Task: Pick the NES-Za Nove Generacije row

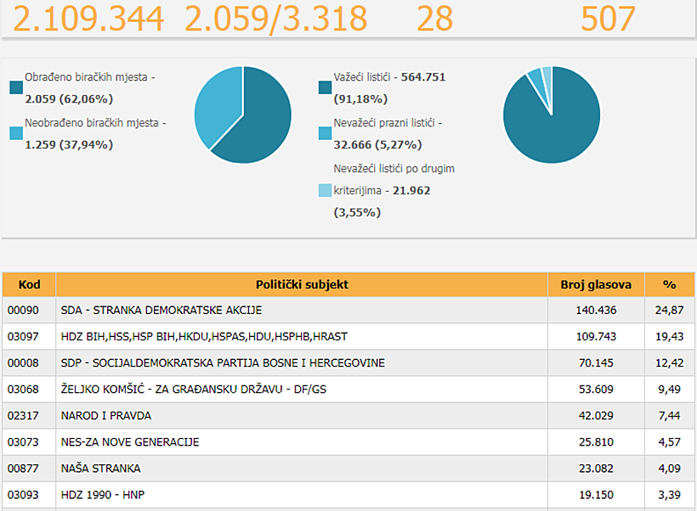Action: pyautogui.click(x=348, y=442)
